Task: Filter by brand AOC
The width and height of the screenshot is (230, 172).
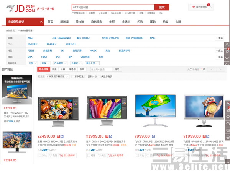Action: pos(30,38)
